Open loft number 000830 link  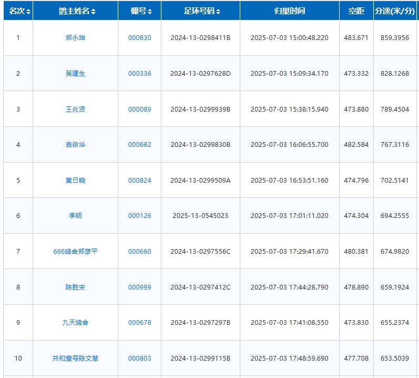pyautogui.click(x=139, y=38)
